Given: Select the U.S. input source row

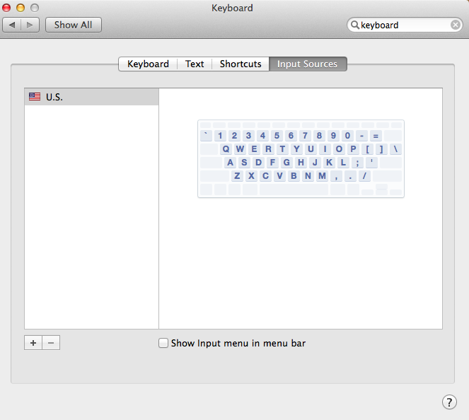Looking at the screenshot, I should 91,97.
